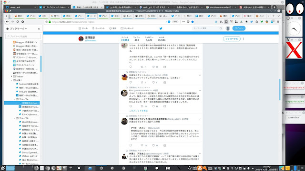The image size is (305, 171).
Task: Click the フォローする button
Action: pyautogui.click(x=232, y=39)
